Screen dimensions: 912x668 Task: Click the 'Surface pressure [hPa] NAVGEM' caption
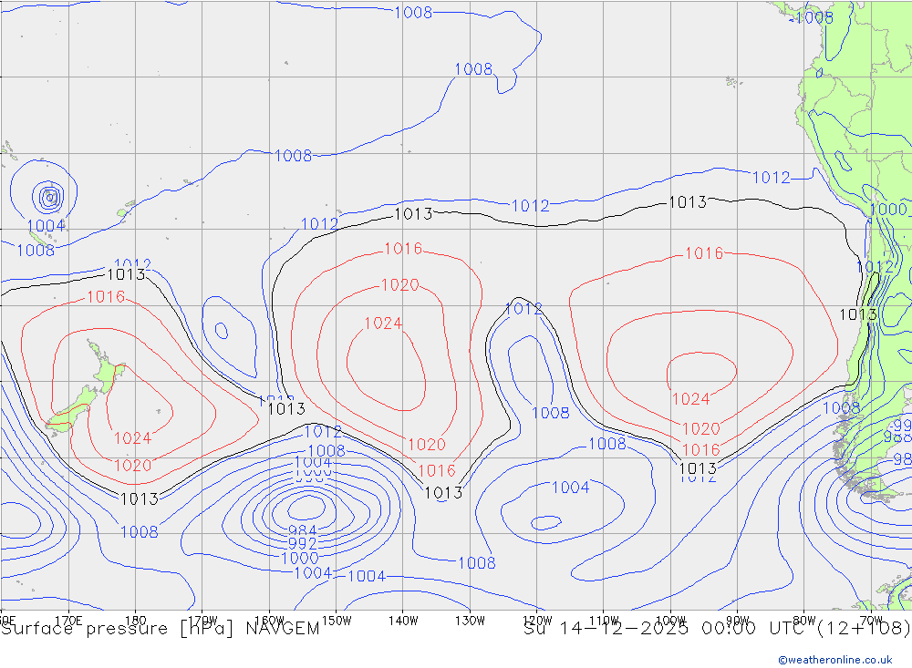[x=160, y=629]
